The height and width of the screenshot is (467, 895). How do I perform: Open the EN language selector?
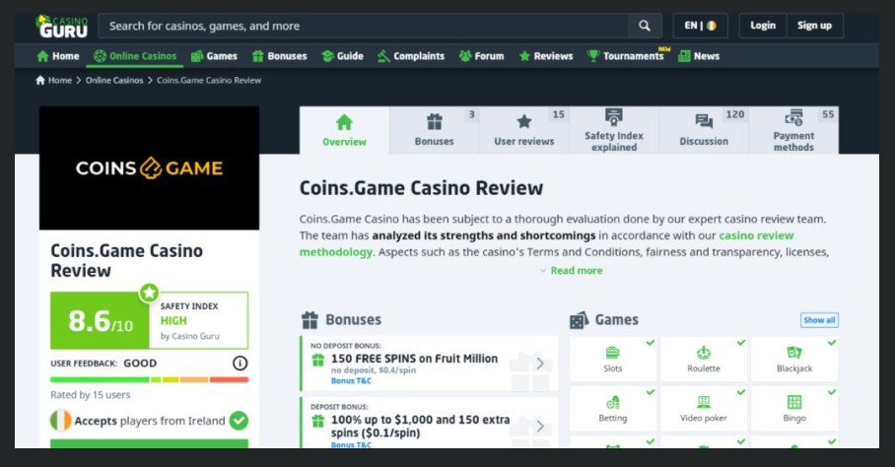coord(701,26)
